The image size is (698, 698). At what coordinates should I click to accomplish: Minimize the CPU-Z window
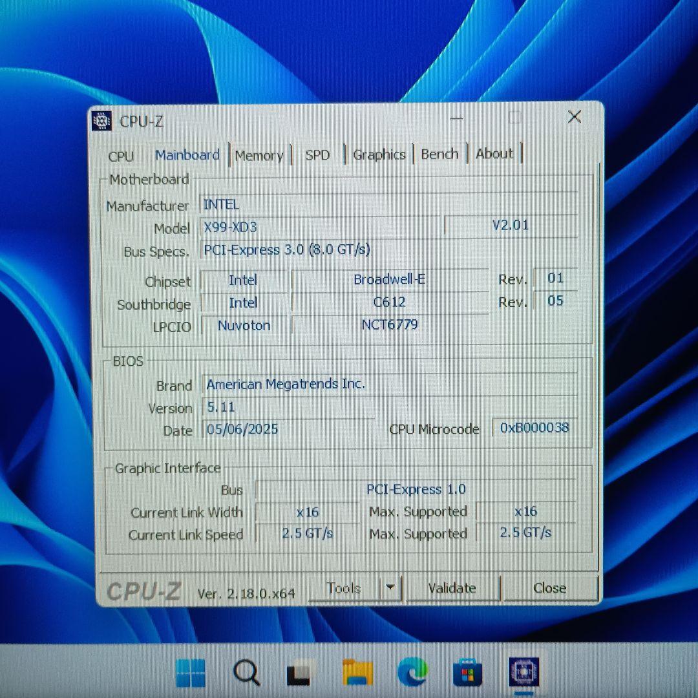(x=457, y=118)
